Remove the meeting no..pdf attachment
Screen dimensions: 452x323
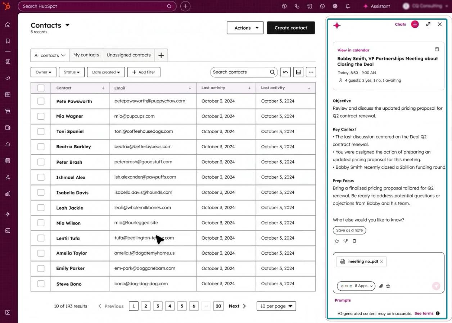381,262
